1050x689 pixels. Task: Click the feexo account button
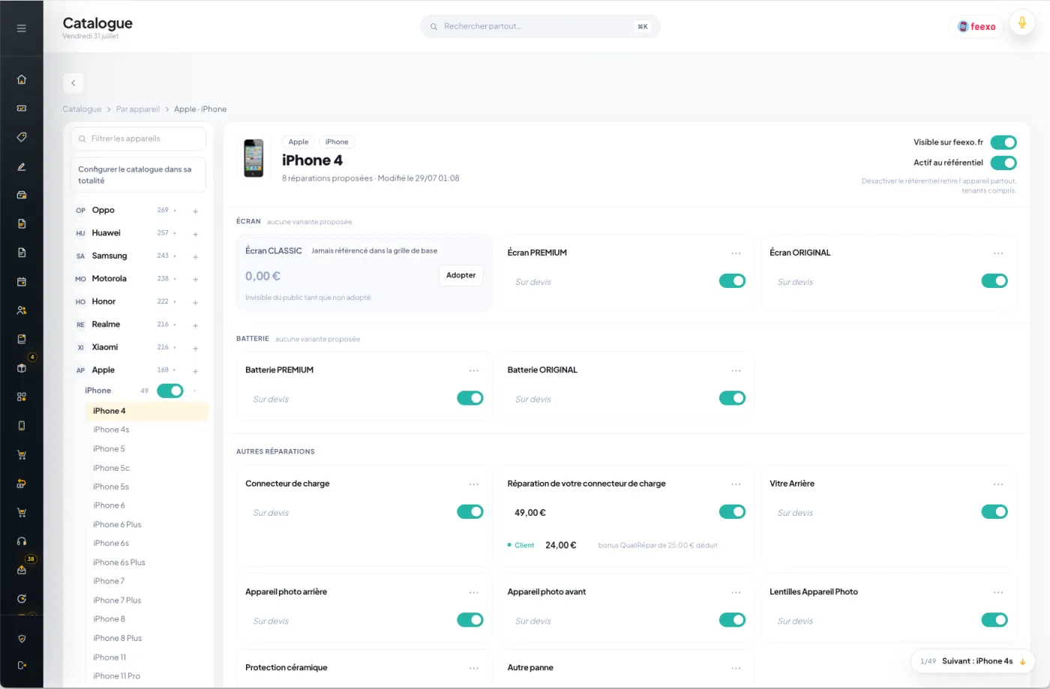coord(976,27)
